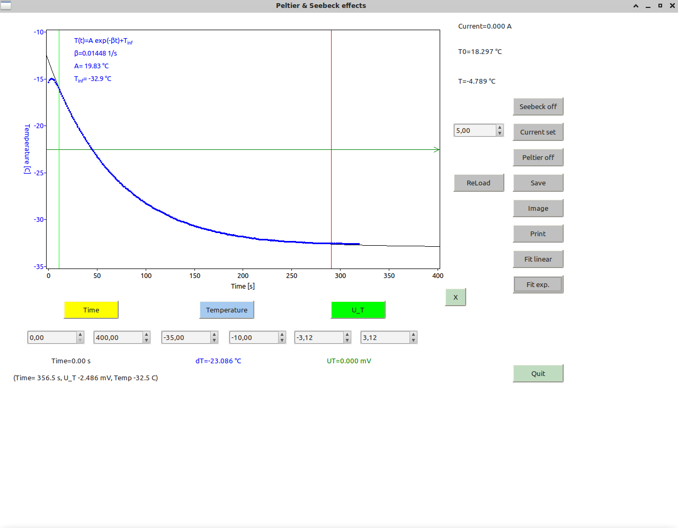Apply the Fit linear function
This screenshot has width=678, height=528.
coord(538,259)
